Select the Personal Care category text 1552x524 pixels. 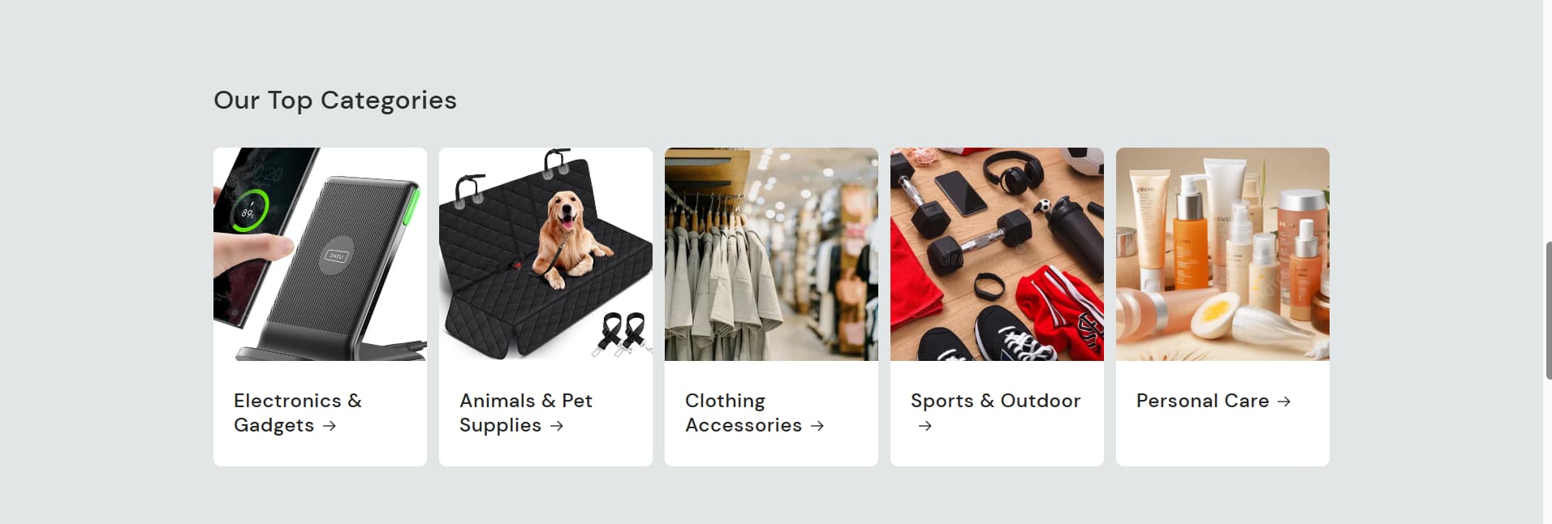pos(1202,401)
